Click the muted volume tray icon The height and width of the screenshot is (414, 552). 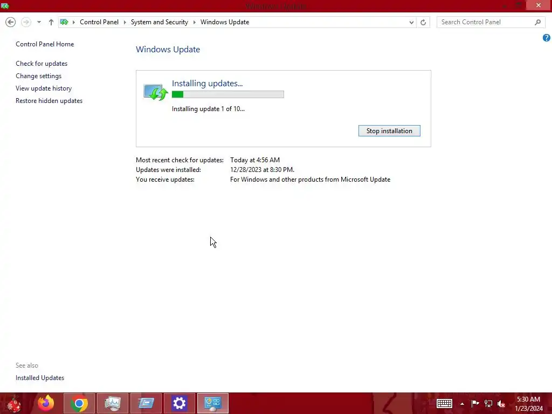pyautogui.click(x=501, y=404)
